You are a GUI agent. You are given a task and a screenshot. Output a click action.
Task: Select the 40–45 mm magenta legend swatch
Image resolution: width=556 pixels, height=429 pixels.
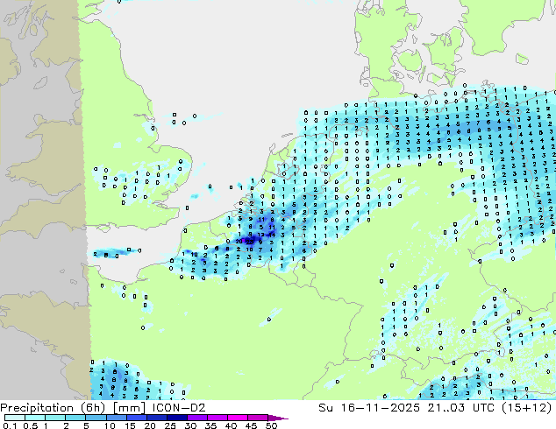[238, 418]
